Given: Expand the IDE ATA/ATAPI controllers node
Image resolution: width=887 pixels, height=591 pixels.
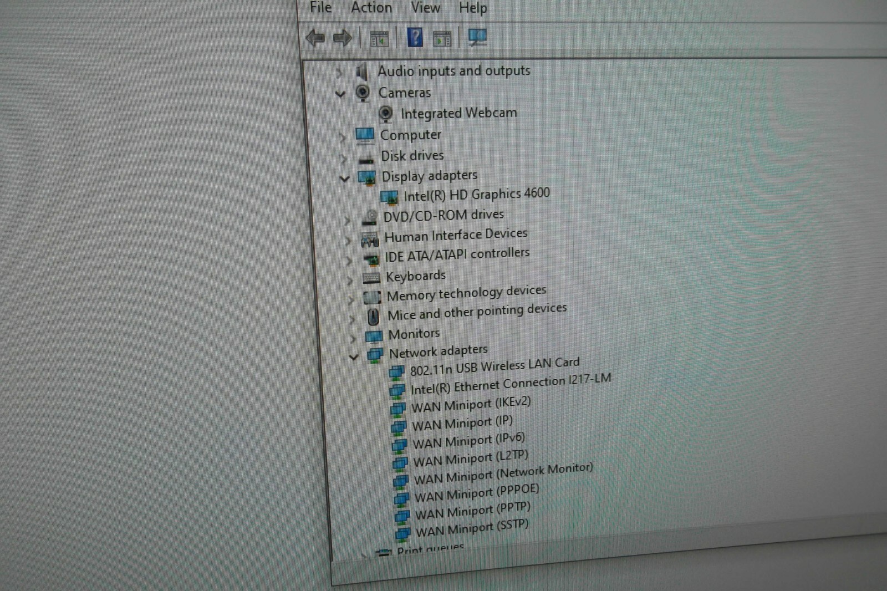Looking at the screenshot, I should (349, 261).
